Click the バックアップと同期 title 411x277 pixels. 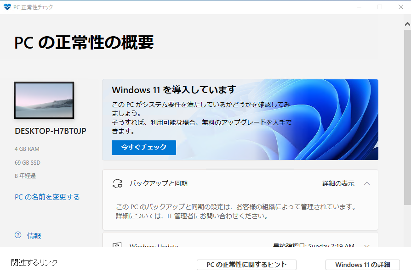tap(158, 183)
